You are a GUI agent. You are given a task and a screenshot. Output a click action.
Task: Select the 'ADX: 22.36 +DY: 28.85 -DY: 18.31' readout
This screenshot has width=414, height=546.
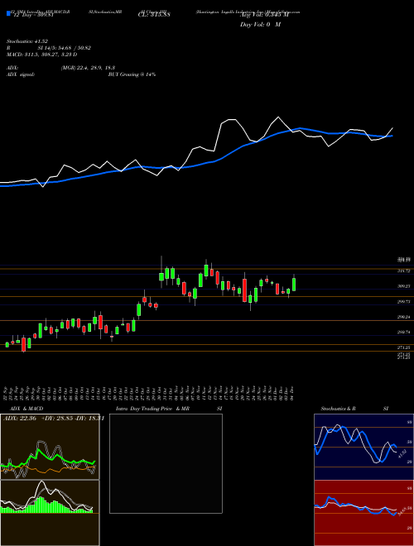coord(54,419)
